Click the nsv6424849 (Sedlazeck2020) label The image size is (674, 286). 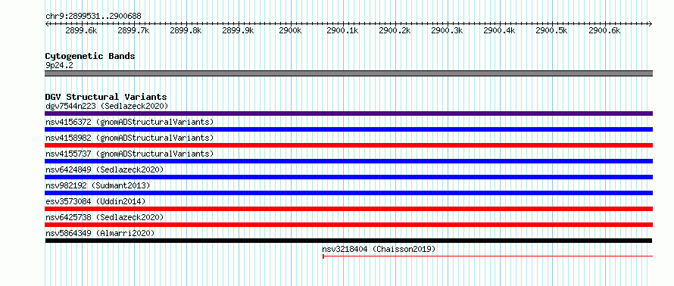click(105, 169)
